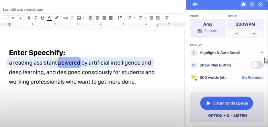Select the Amy voice card
Viewport: 268px width, 127px height.
tap(208, 27)
